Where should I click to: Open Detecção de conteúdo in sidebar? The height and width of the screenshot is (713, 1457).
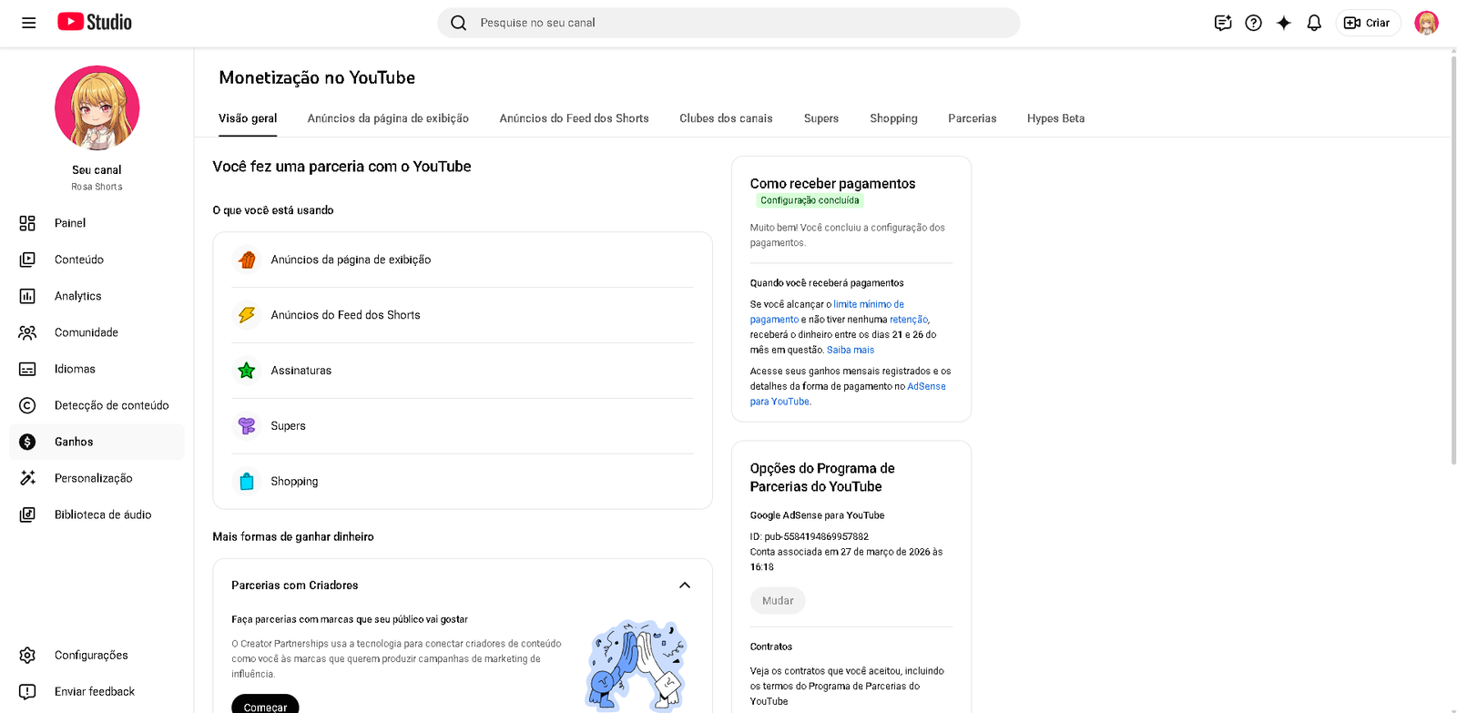click(x=112, y=405)
